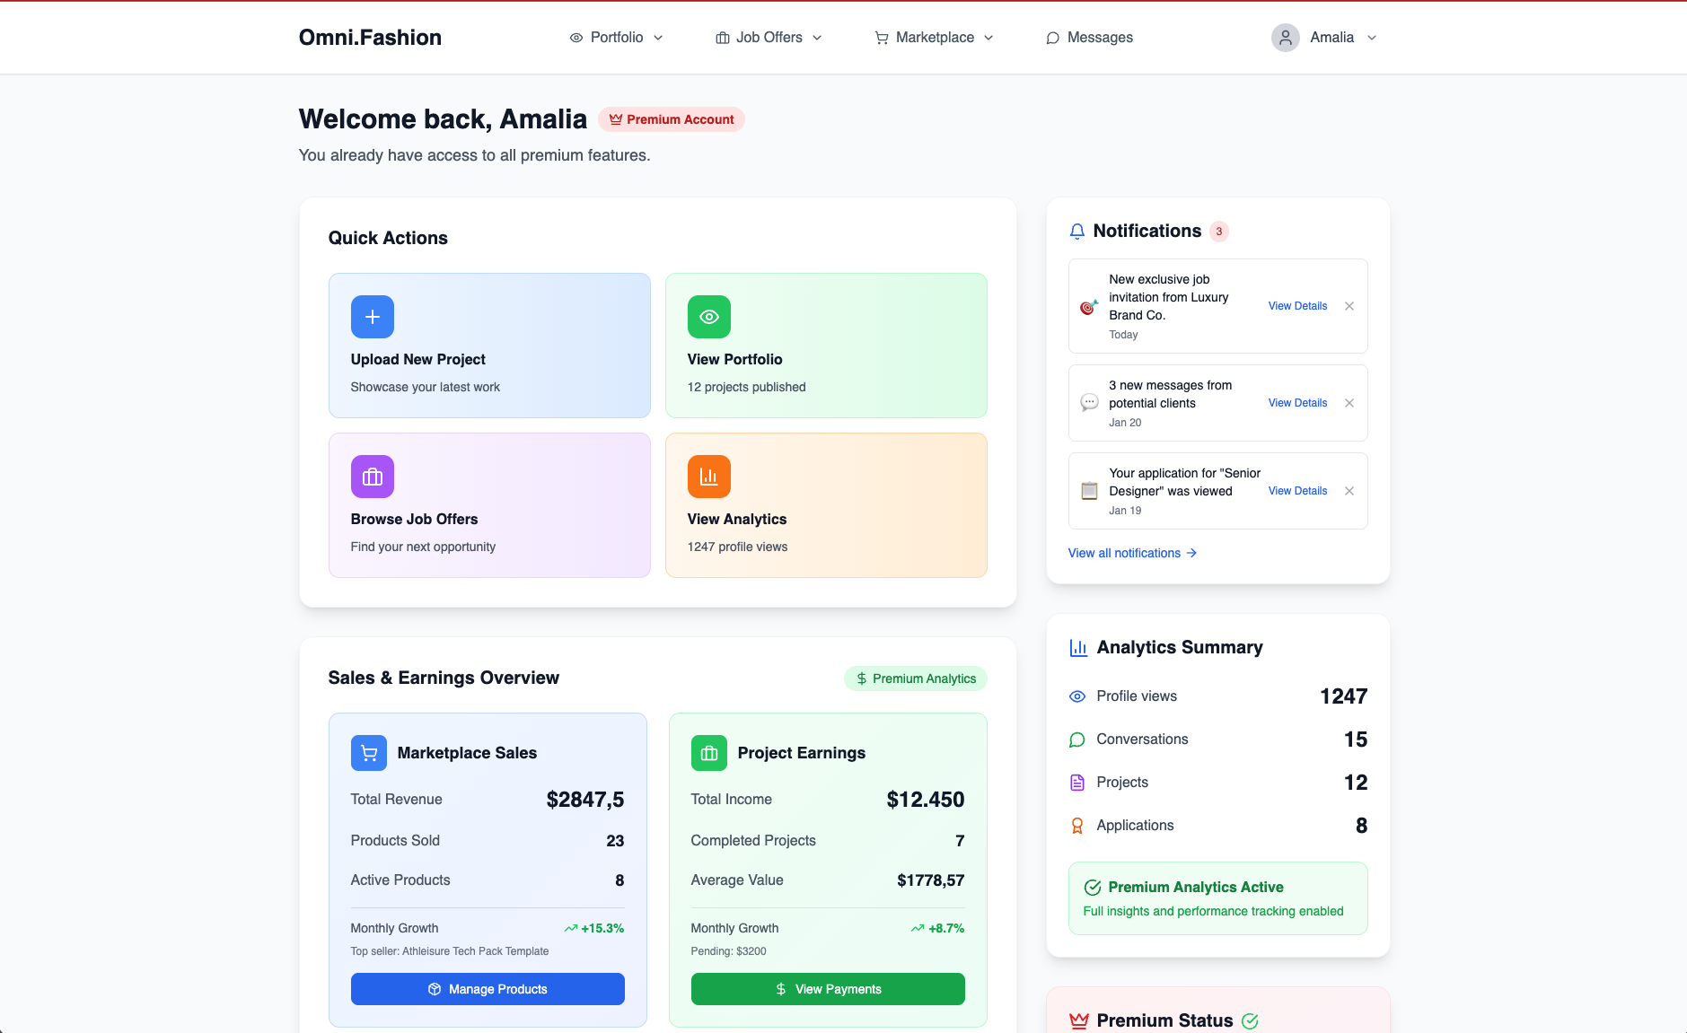Click the Premium Analytics badge
This screenshot has width=1687, height=1033.
tap(916, 678)
